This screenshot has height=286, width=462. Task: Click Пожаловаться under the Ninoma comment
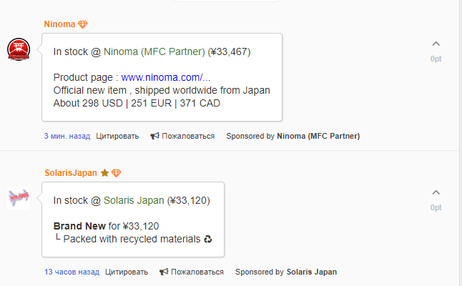coord(188,136)
